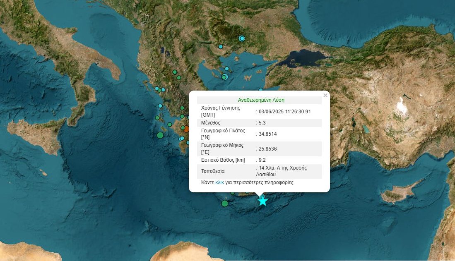Select the dark green marker in North Macedonia region

click(178, 77)
